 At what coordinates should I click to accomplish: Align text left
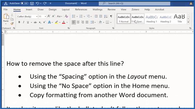pyautogui.click(x=74, y=22)
